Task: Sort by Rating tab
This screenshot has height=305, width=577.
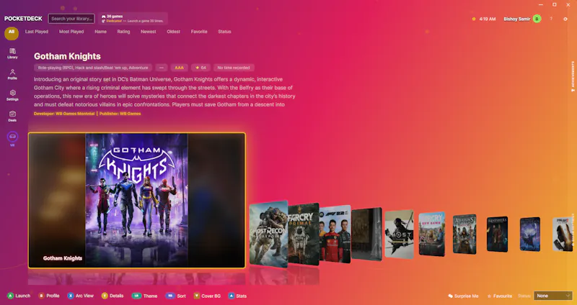Action: [123, 32]
